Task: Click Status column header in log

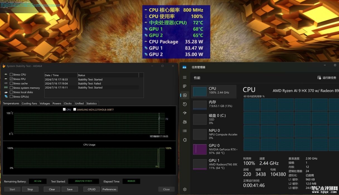Action: click(108, 75)
